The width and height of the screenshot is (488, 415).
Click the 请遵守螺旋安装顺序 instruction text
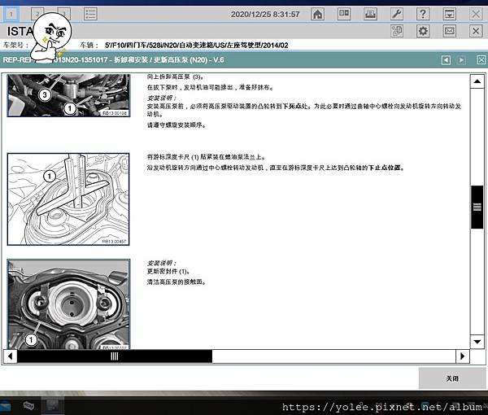pos(176,125)
